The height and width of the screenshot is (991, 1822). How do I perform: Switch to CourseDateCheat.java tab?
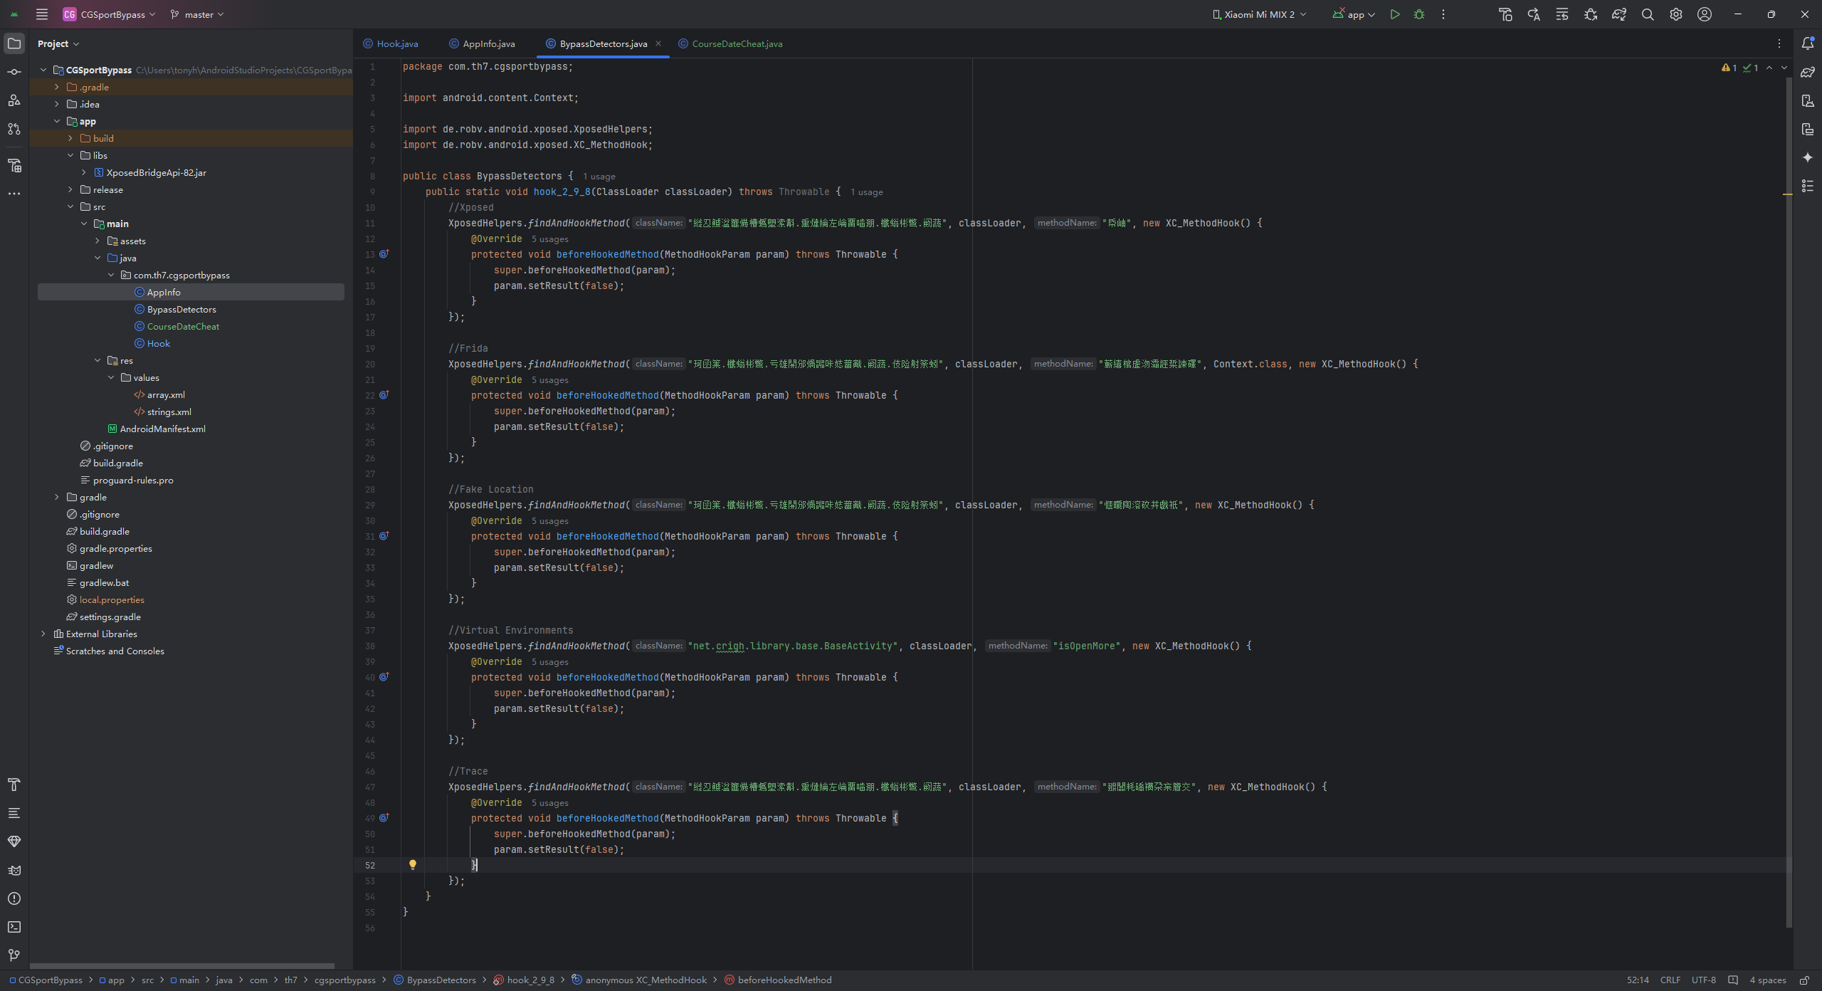pyautogui.click(x=730, y=43)
